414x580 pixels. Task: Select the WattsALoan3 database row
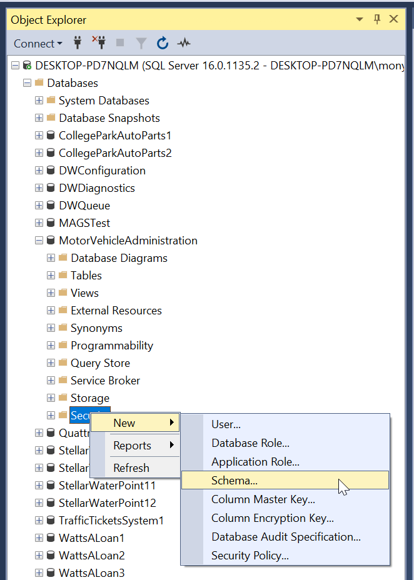(91, 572)
